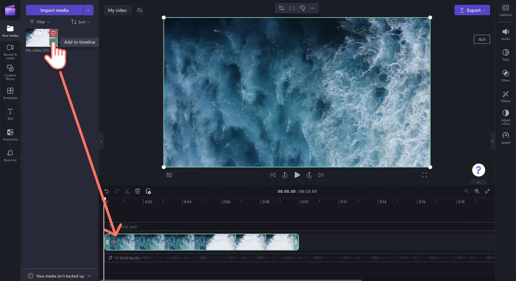Mute the clip audio on timeline

(x=114, y=242)
